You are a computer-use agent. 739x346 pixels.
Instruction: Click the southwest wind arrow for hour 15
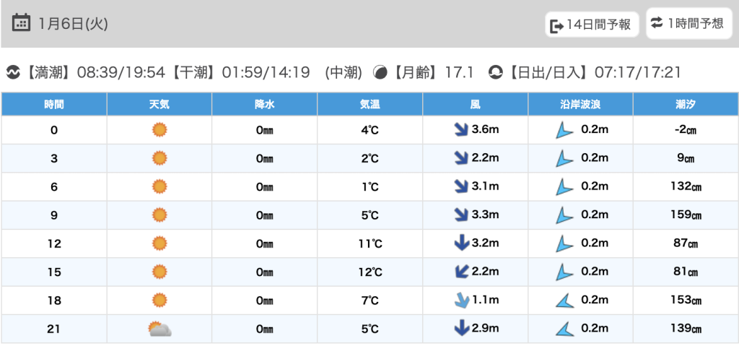click(x=460, y=272)
